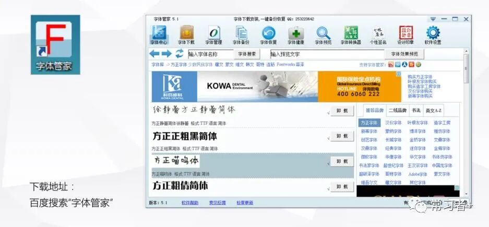The image size is (489, 227).
Task: Uninstall 方正粗倩简体 with its 卸载 button
Action: coord(342,187)
